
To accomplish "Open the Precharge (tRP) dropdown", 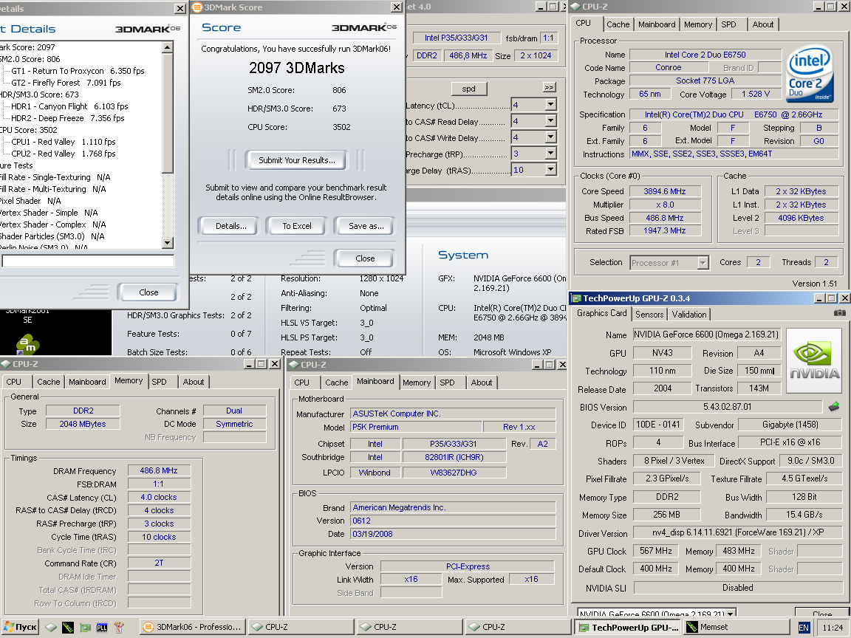I will 550,154.
